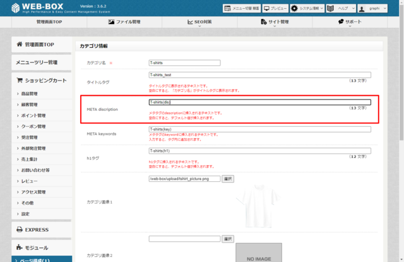Click the chart icon beside SEO対策

190,22
